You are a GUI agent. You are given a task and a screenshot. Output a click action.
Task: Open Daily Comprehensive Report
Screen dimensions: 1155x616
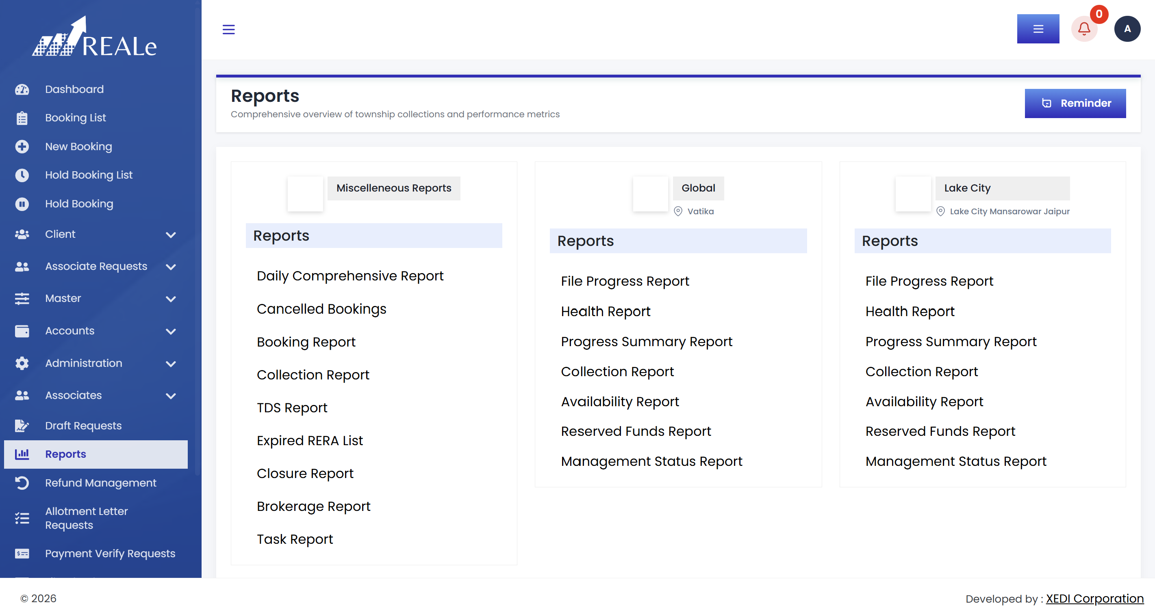pos(350,276)
